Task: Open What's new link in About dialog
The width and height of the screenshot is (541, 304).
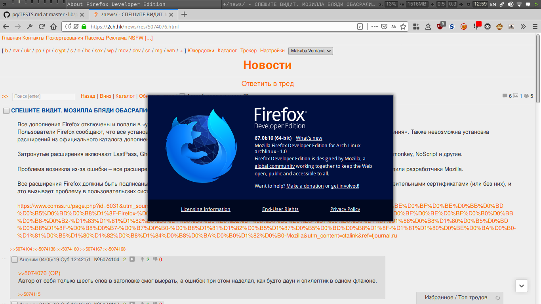Action: 309,138
